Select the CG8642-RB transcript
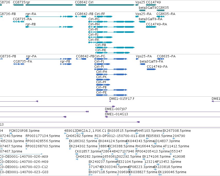 (x=81, y=17)
